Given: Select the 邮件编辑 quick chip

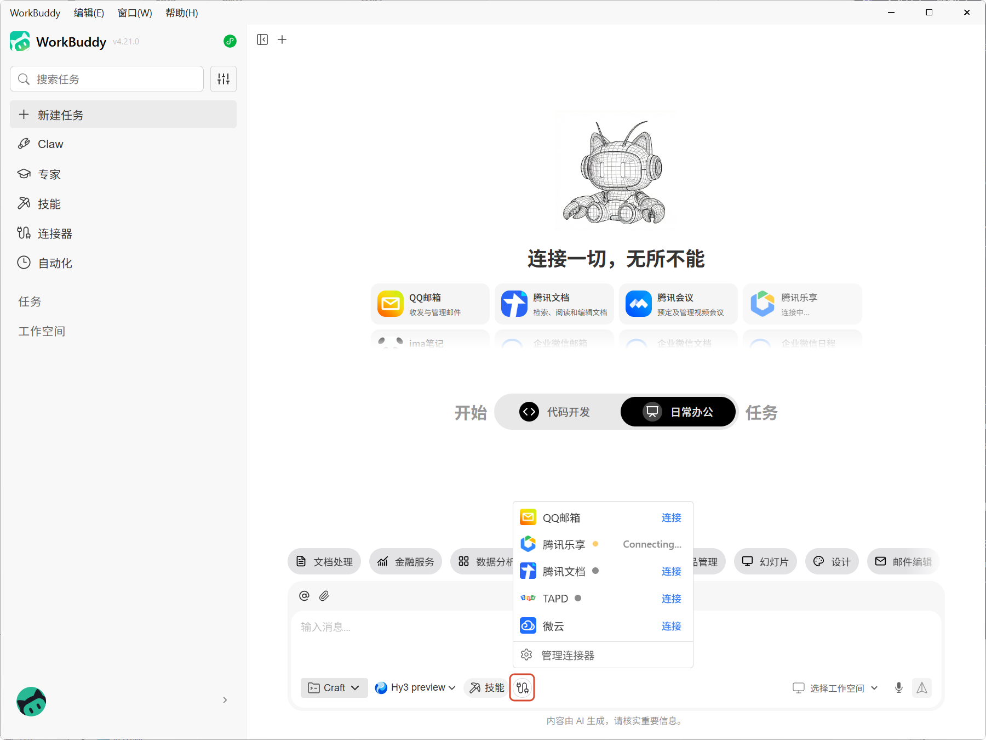Looking at the screenshot, I should [x=903, y=561].
